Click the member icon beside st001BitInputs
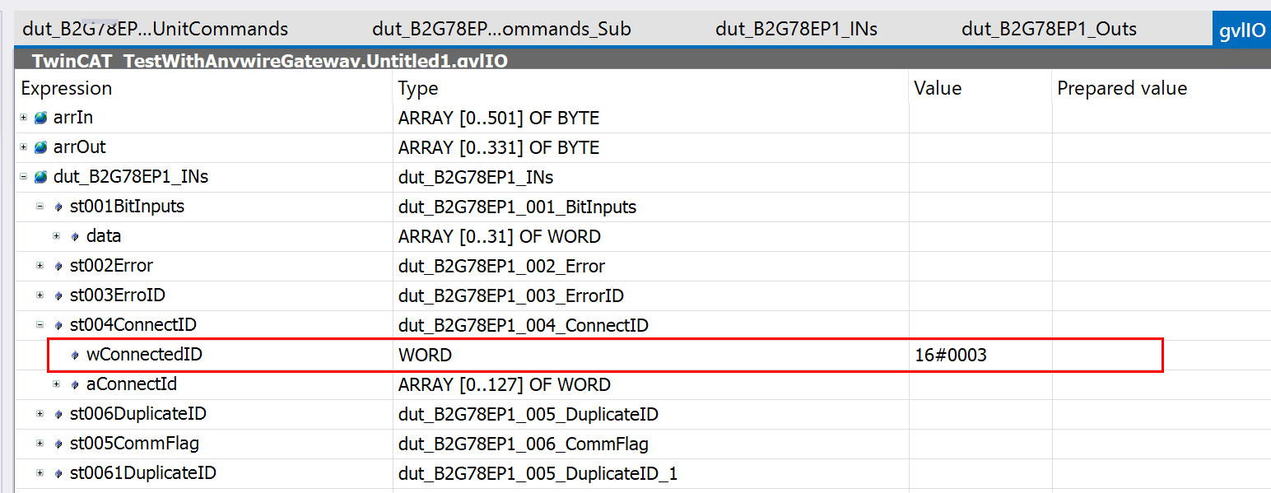Screen dimensions: 1271x493 58,207
